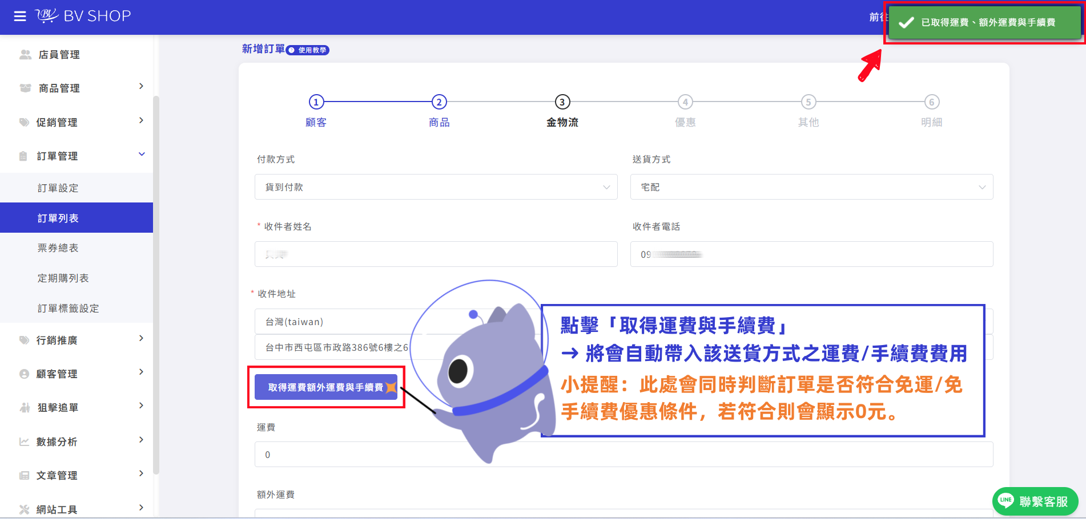Click the sidebar vertical scrollbar
1086x519 pixels.
tap(156, 285)
